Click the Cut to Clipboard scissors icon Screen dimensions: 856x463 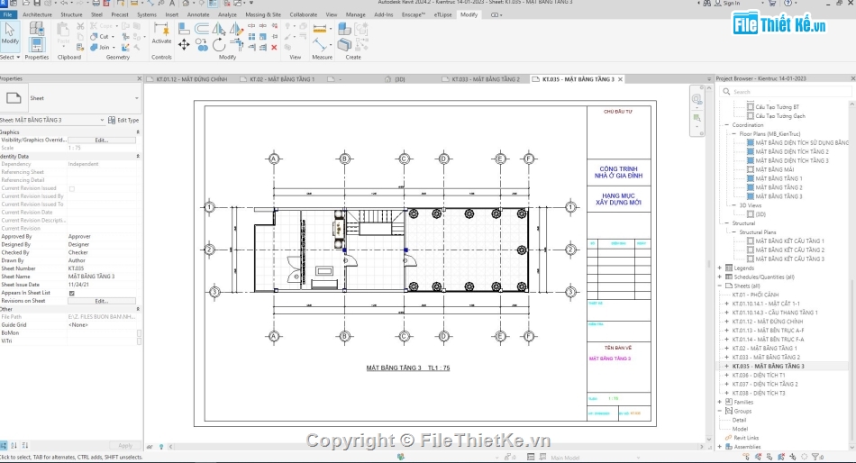pyautogui.click(x=80, y=25)
